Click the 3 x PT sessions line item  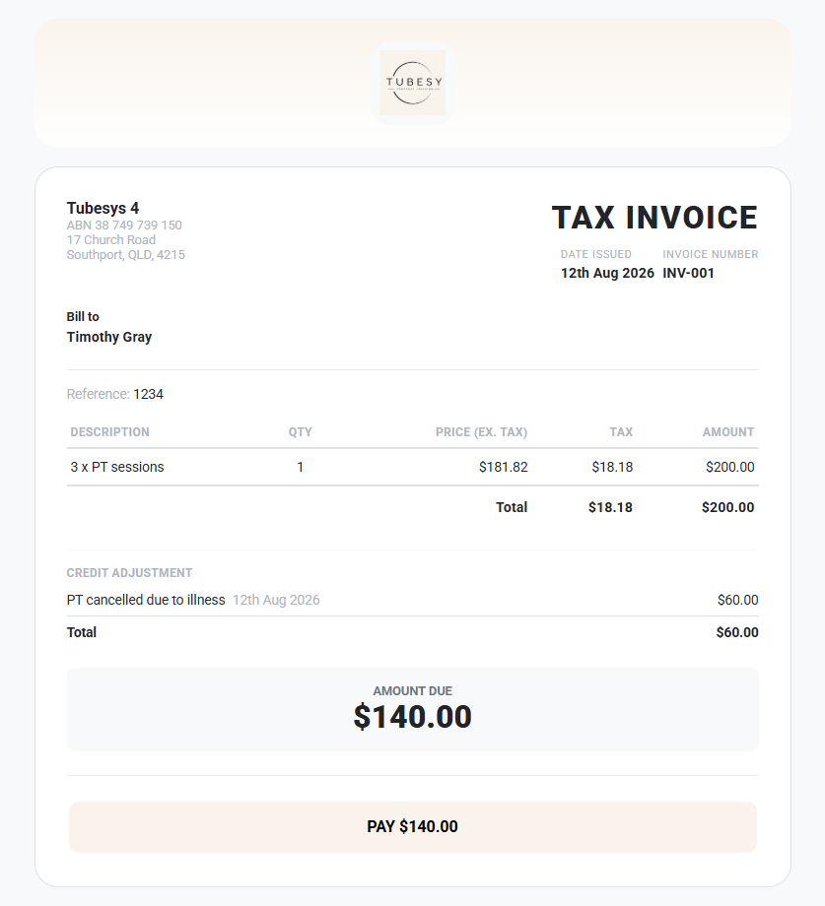point(117,467)
